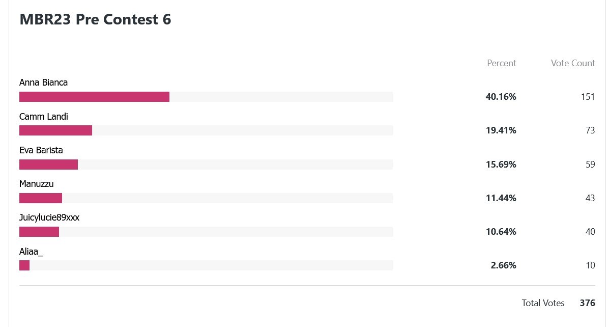Click the Percent column header
Image resolution: width=608 pixels, height=327 pixels.
click(x=501, y=63)
